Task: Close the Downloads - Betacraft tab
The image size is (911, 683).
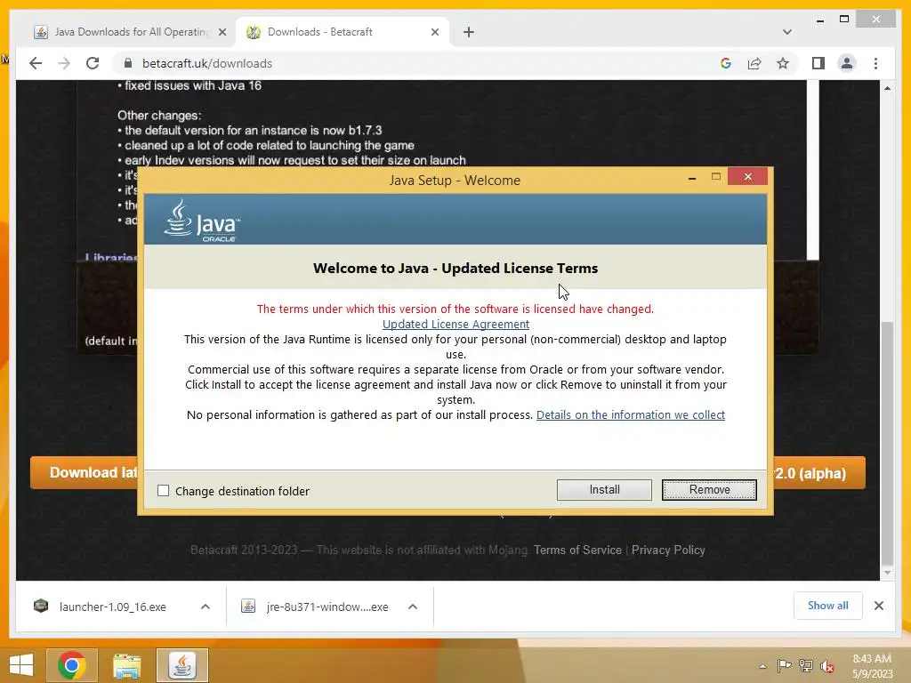Action: point(434,33)
